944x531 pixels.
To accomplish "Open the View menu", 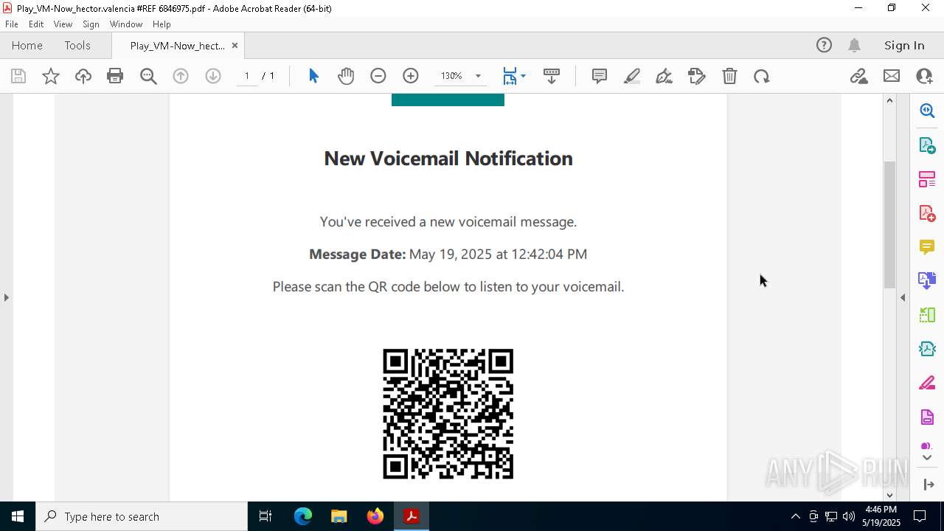I will (63, 24).
